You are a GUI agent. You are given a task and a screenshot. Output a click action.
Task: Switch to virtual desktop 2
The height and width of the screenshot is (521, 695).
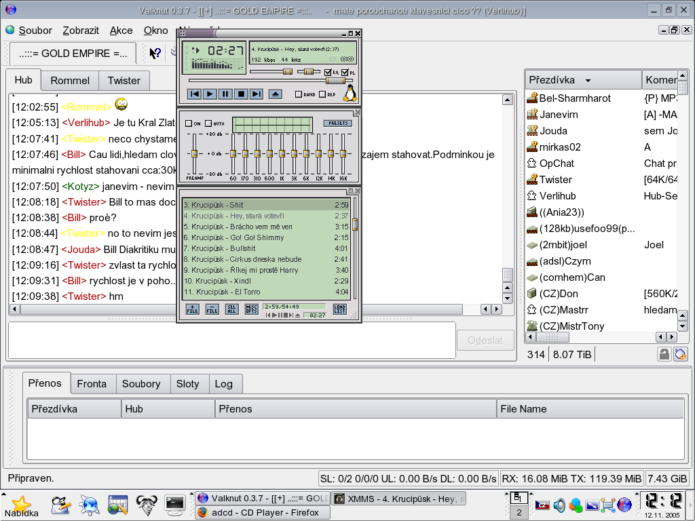tap(519, 513)
